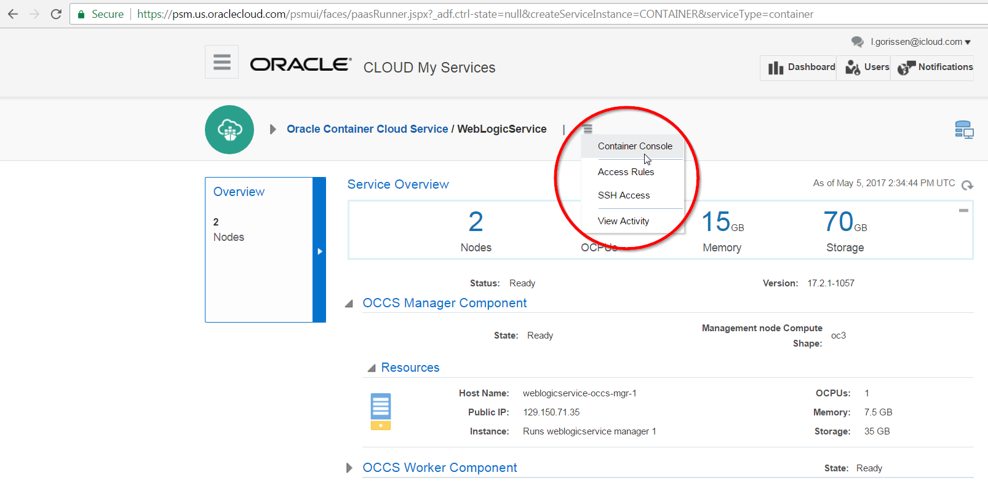Click the chat bubble icon near username
Viewport: 988px width, 483px height.
point(857,42)
